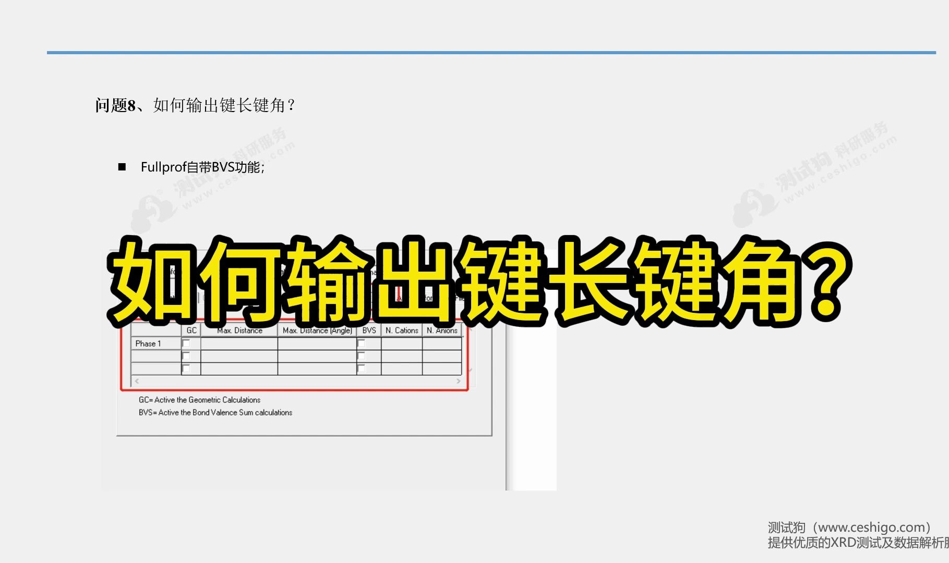The width and height of the screenshot is (949, 563).
Task: Click the slide heading '问题8、如何输出键长键角？'
Action: coord(196,105)
